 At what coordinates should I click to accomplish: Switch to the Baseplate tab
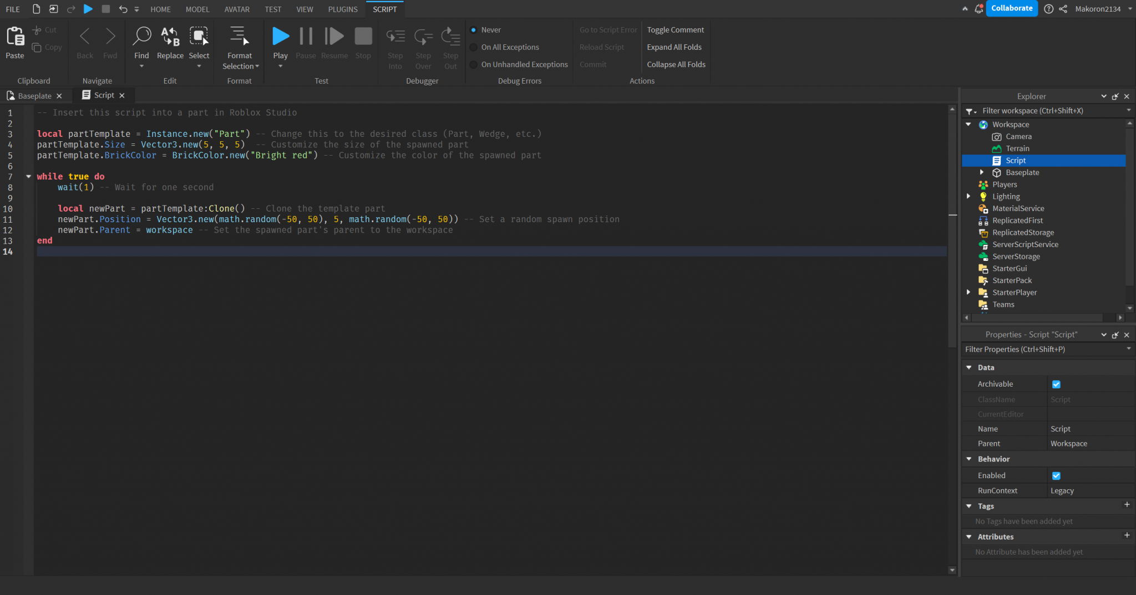click(x=34, y=95)
